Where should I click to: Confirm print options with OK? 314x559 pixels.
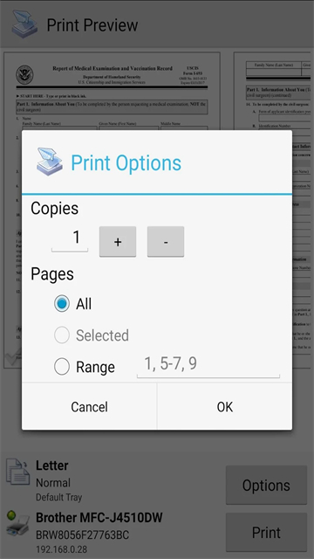tap(225, 407)
